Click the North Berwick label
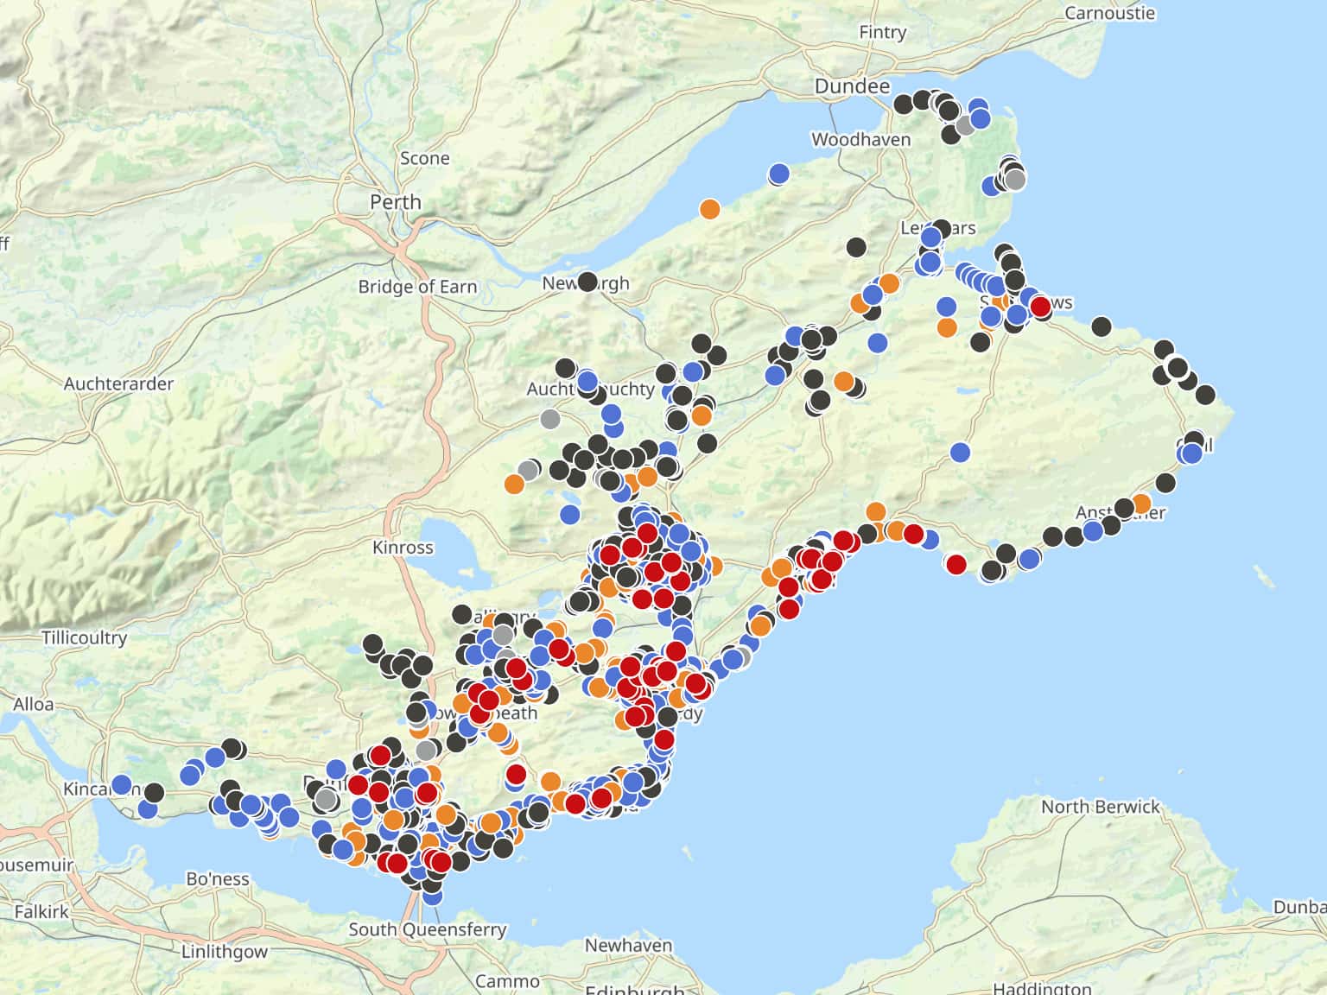Screen dimensions: 1327x995 pyautogui.click(x=1100, y=807)
